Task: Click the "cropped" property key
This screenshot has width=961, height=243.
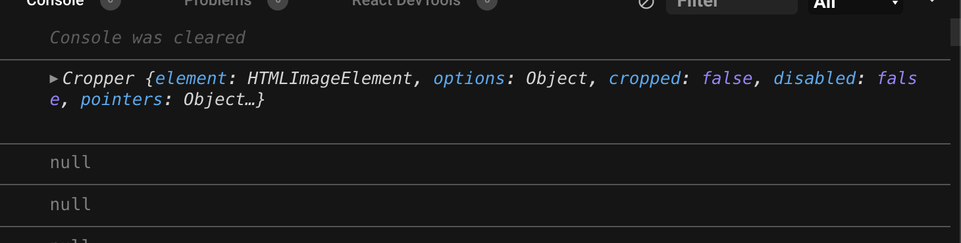Action: [x=644, y=79]
